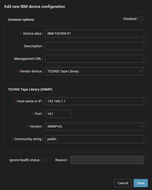Open the help icon in dialog header
152x190 pixels.
click(x=143, y=7)
